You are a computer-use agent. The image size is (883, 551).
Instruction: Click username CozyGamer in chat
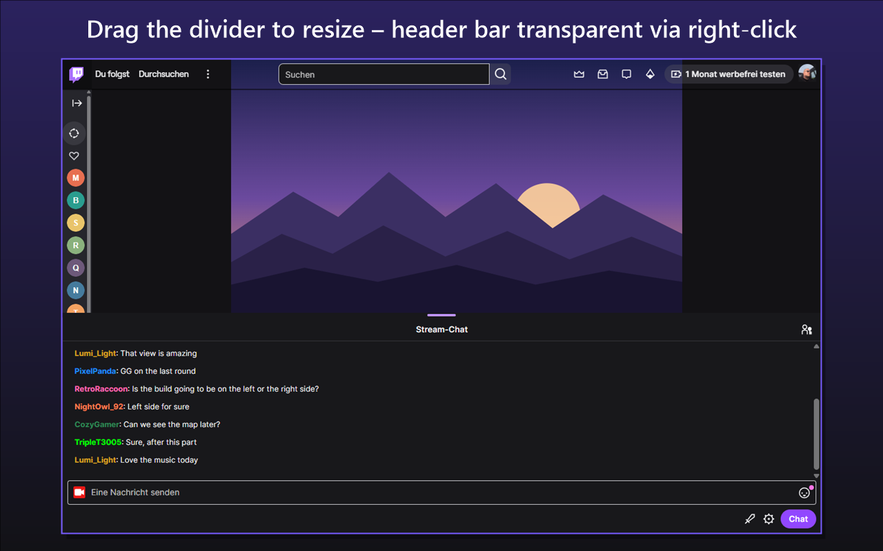[97, 425]
